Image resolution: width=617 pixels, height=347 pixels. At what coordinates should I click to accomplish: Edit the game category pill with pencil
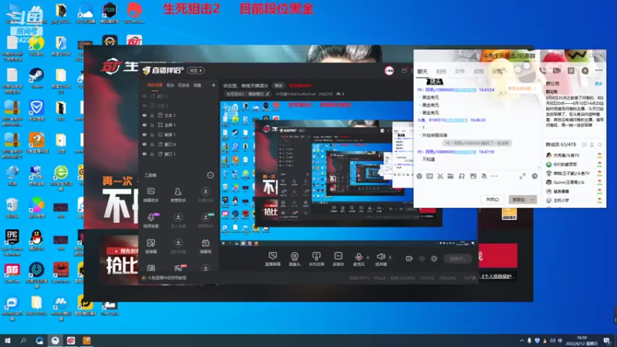(x=248, y=94)
